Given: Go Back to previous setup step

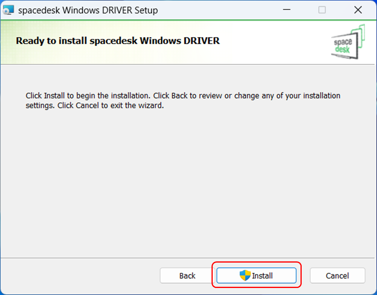Looking at the screenshot, I should click(x=187, y=275).
